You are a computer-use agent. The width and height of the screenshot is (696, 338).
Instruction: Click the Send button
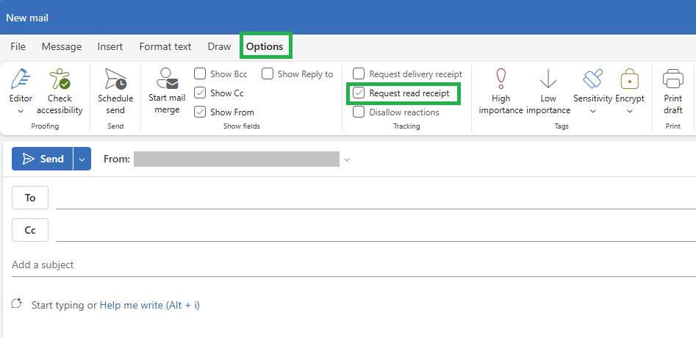[x=42, y=159]
